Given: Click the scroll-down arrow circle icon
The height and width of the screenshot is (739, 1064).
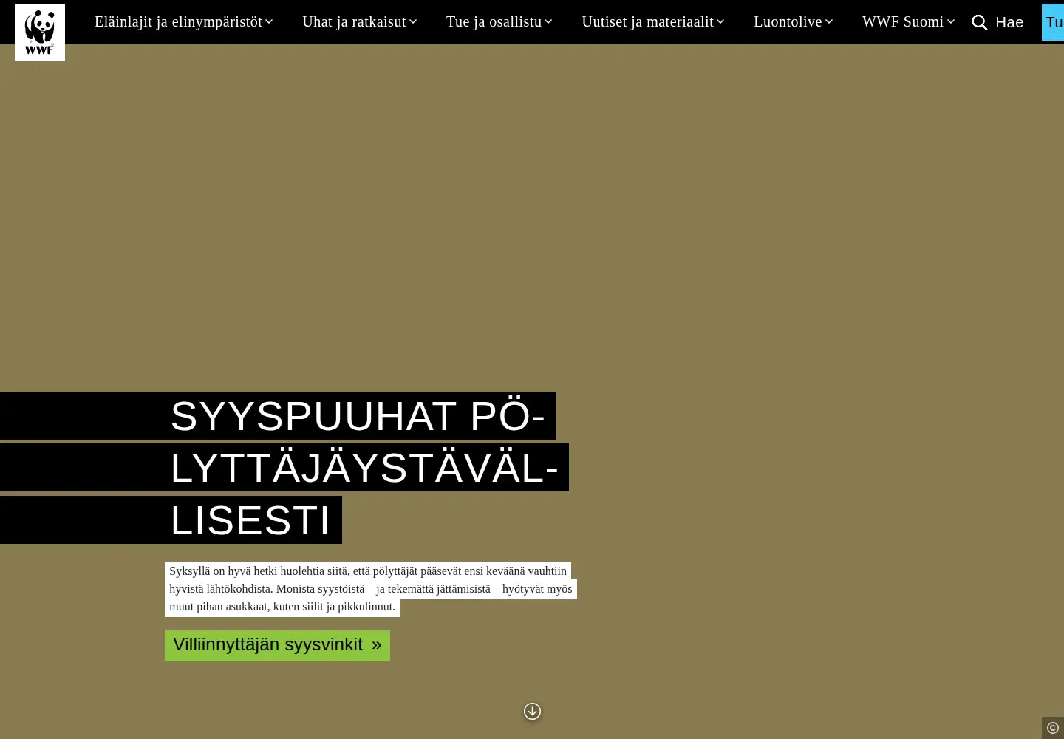Looking at the screenshot, I should pos(532,711).
